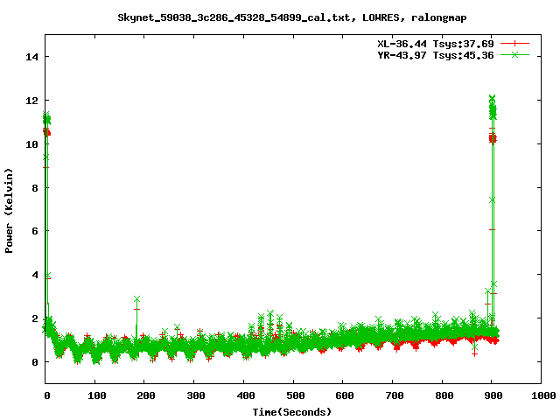This screenshot has height=420, width=560.
Task: Select the XL-36.44 Tsys:37.69 legend entry
Action: [x=436, y=44]
